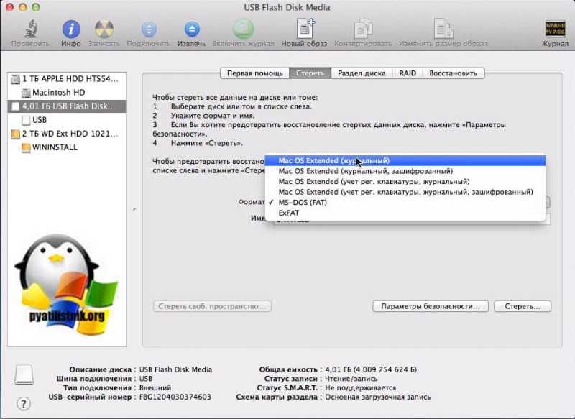Click the Включить журнал toolbar icon

[x=243, y=29]
